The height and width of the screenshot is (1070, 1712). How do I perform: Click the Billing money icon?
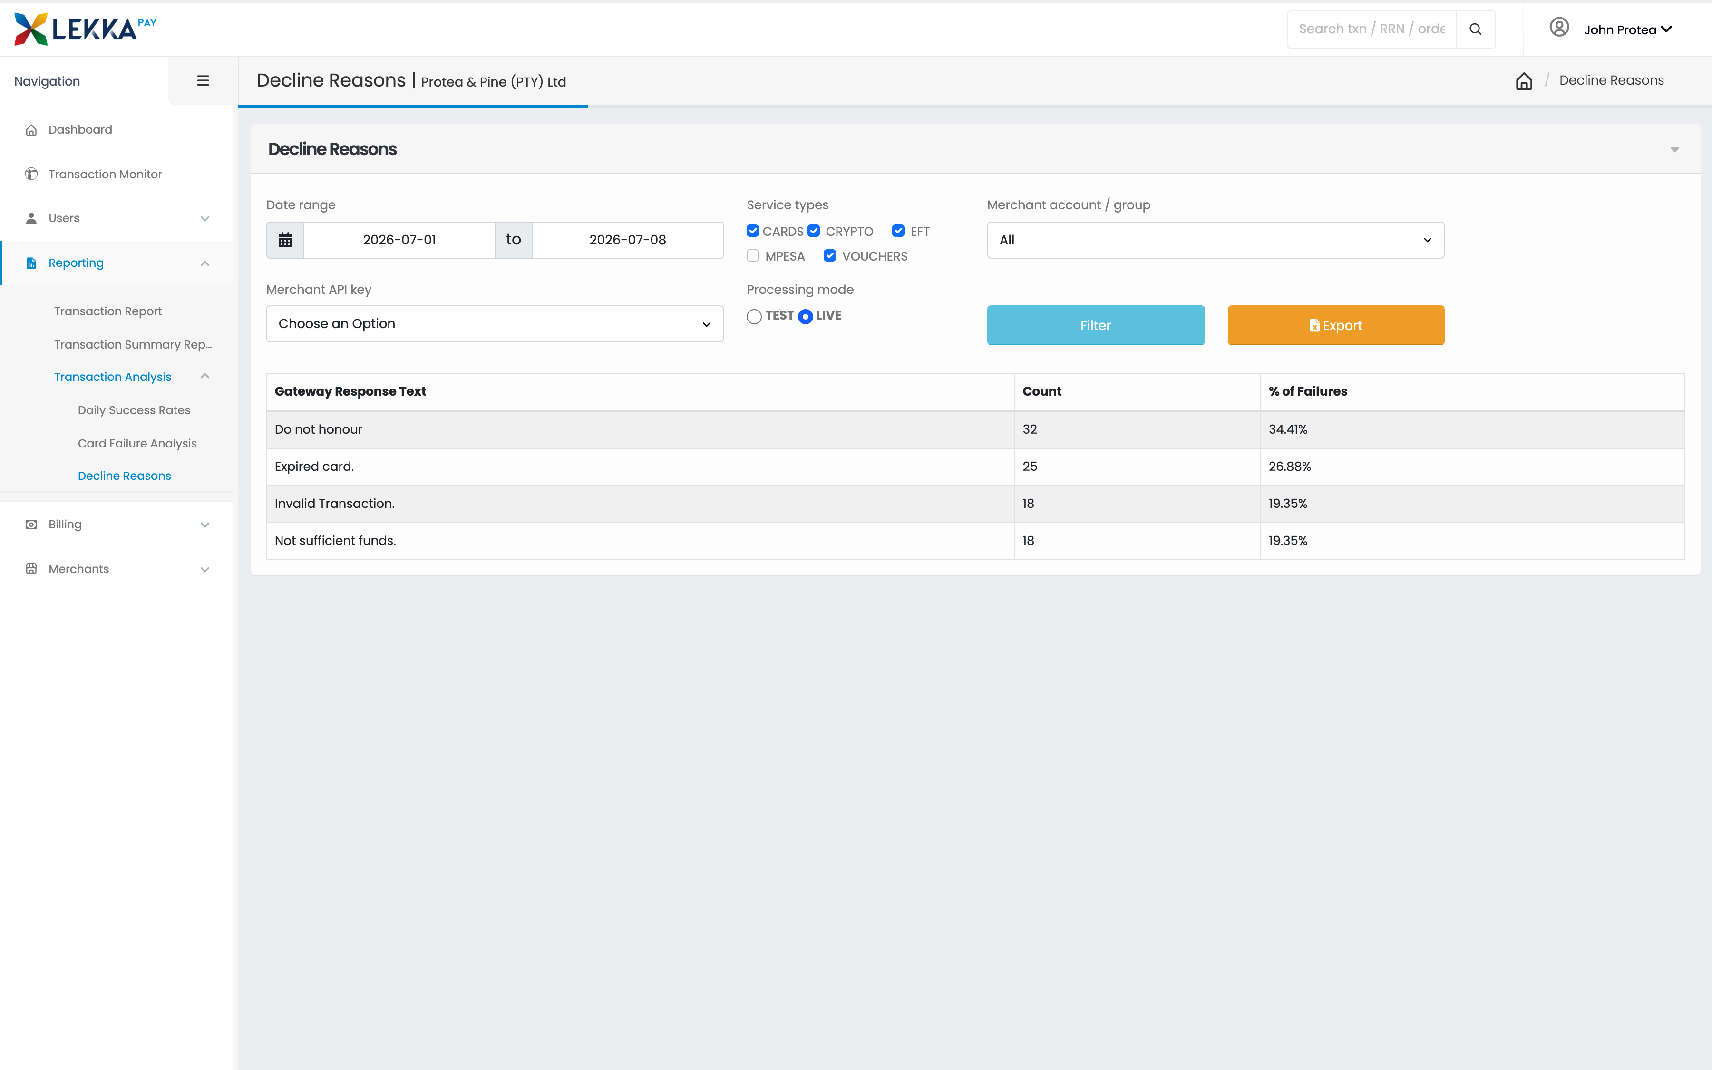(31, 525)
